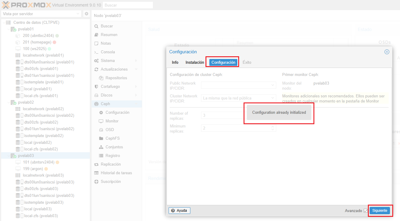
Task: Click the CephFS folder icon
Action: [x=101, y=138]
